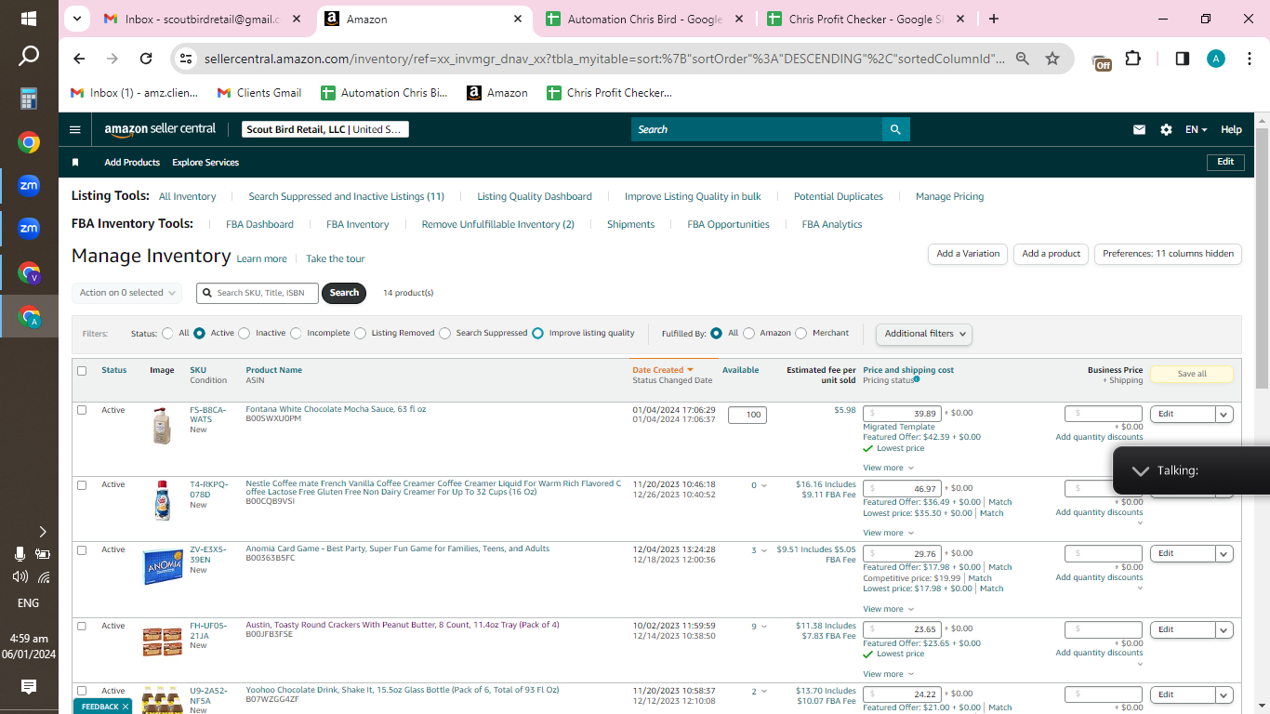Image resolution: width=1270 pixels, height=714 pixels.
Task: Click the microphone icon in system tray
Action: point(20,554)
